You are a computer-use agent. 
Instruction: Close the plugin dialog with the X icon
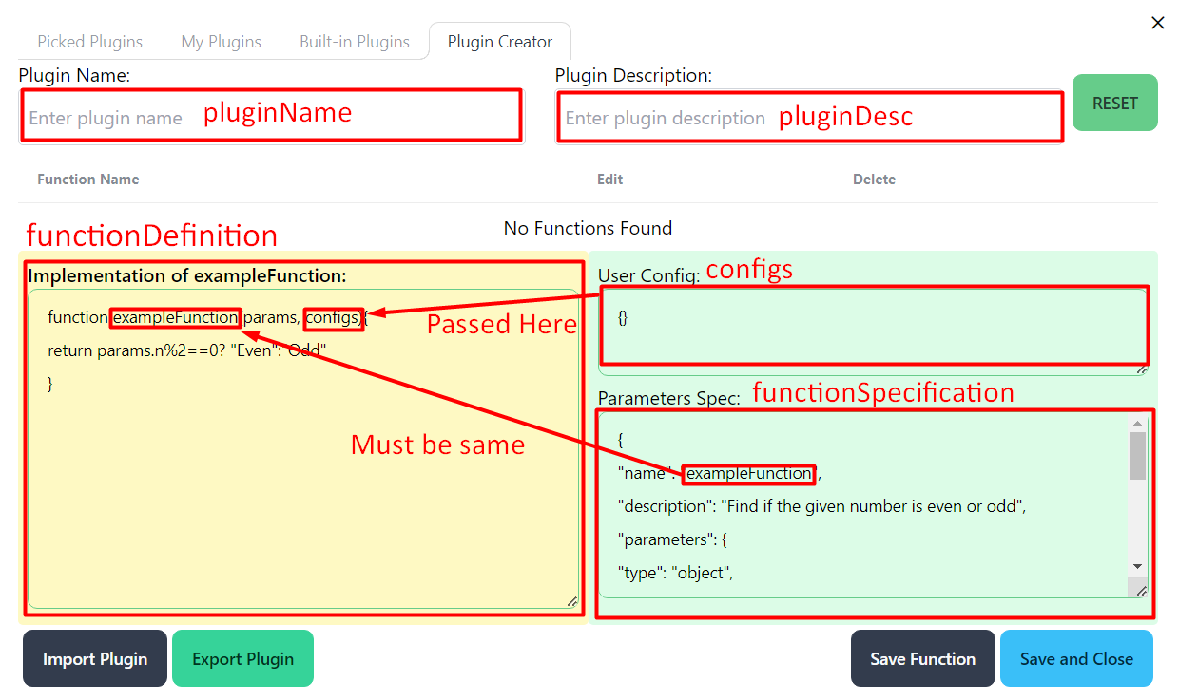[1158, 23]
